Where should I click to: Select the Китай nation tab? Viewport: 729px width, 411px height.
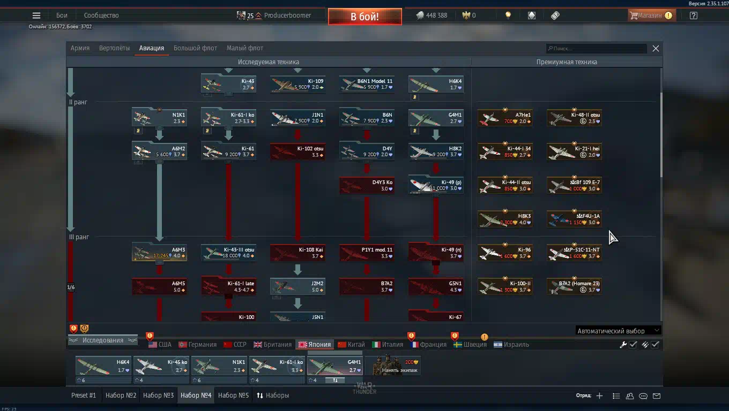pyautogui.click(x=351, y=345)
